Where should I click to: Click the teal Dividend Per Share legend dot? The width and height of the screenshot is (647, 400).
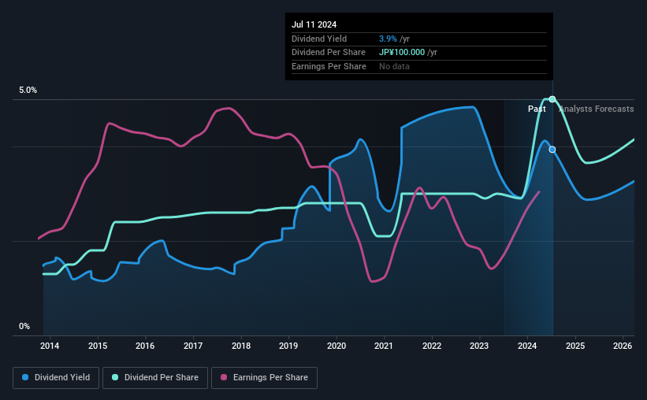click(x=115, y=377)
